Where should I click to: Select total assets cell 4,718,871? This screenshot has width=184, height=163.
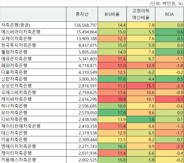pyautogui.click(x=82, y=65)
